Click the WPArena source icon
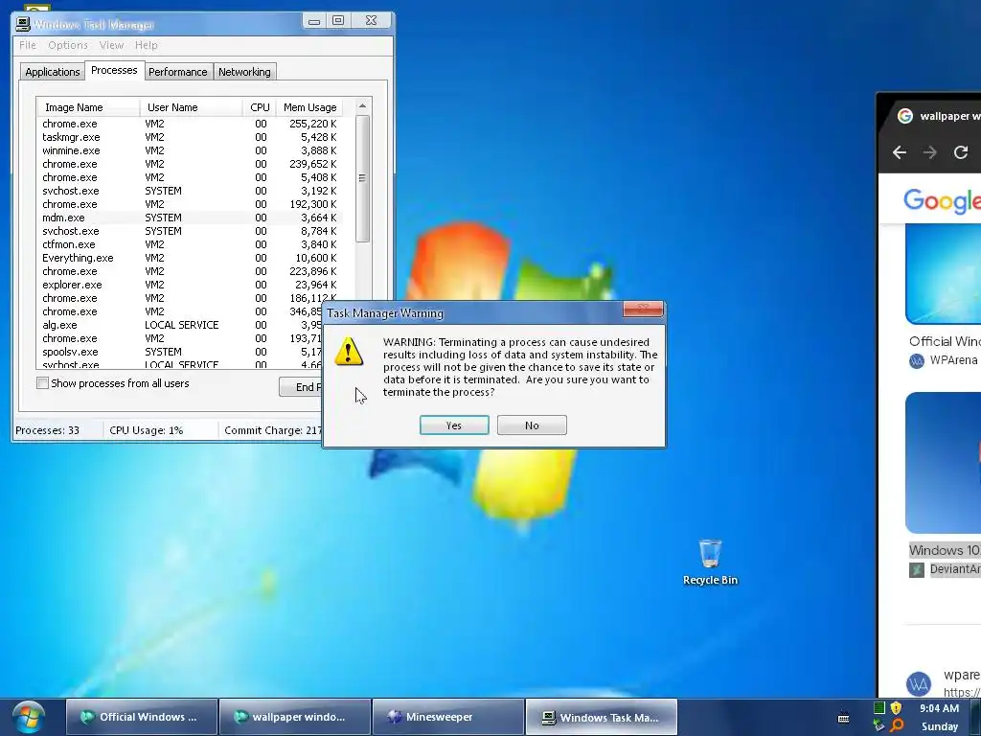The height and width of the screenshot is (736, 981). pos(917,361)
